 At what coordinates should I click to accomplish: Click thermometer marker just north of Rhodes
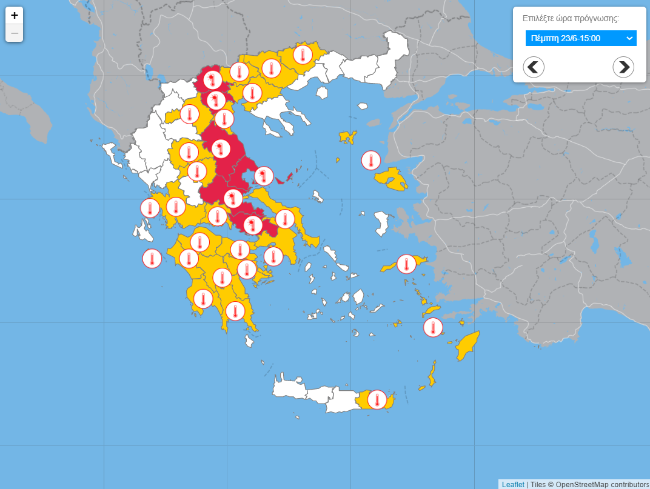click(432, 327)
